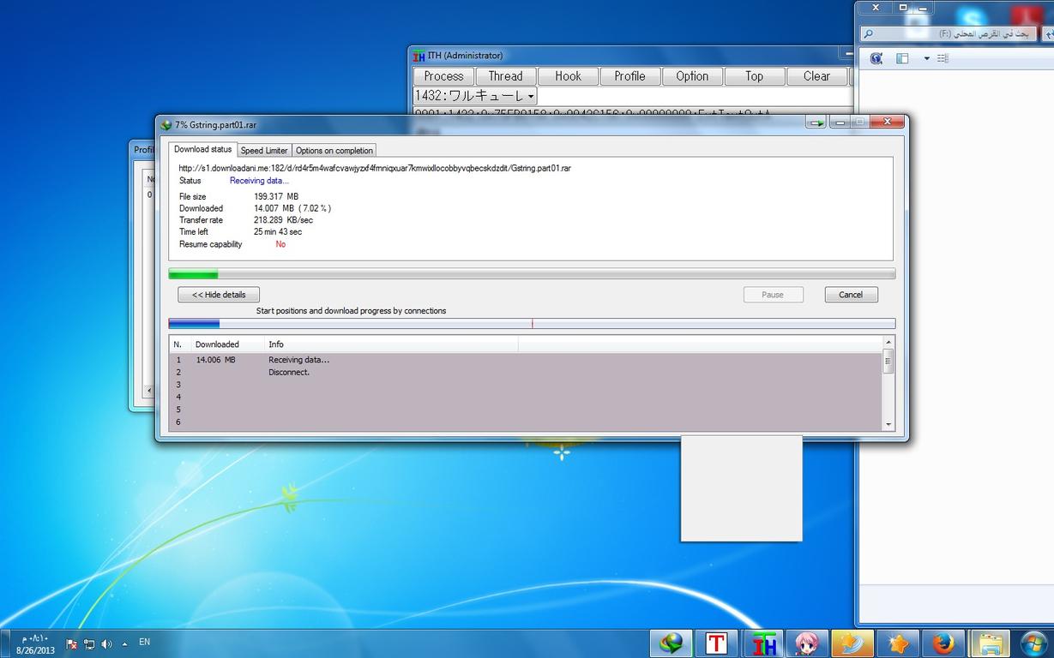The image size is (1054, 658).
Task: Click the Explorer search input field
Action: tap(952, 34)
